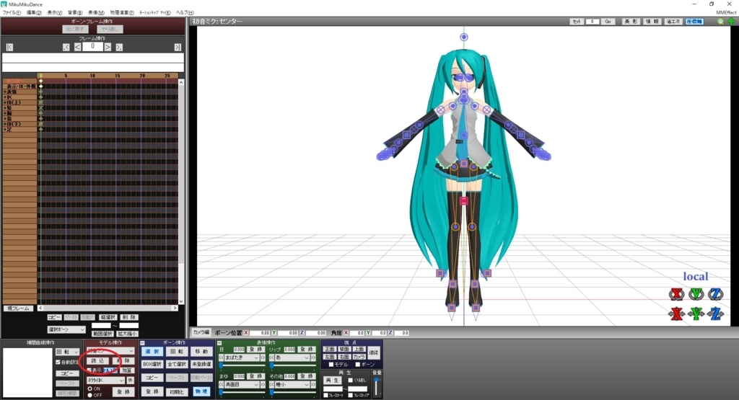
Task: Open the 回転 interpolation curve dropdown
Action: [67, 352]
